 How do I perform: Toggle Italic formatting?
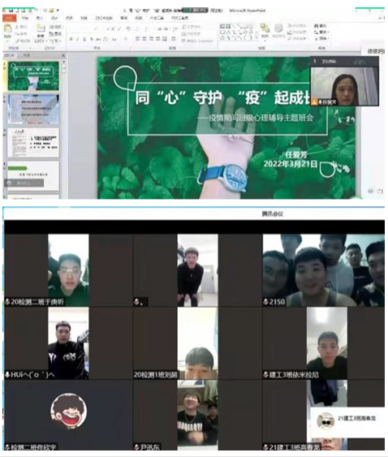[78, 39]
